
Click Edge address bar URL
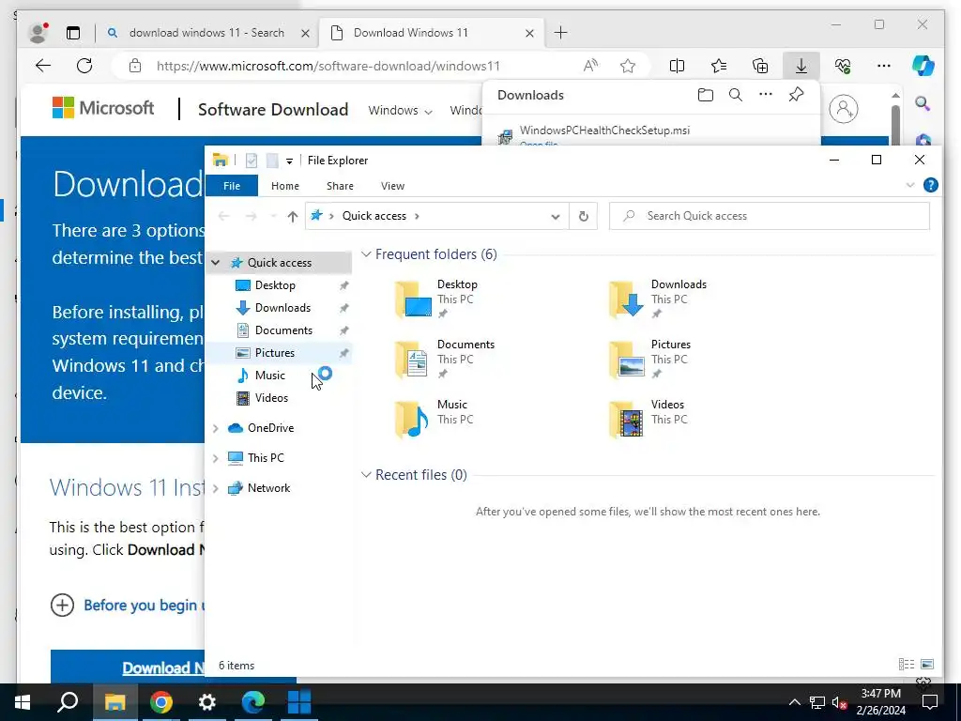(328, 66)
